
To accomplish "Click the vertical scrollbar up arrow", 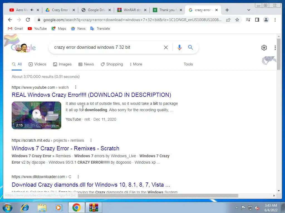I will point(279,37).
